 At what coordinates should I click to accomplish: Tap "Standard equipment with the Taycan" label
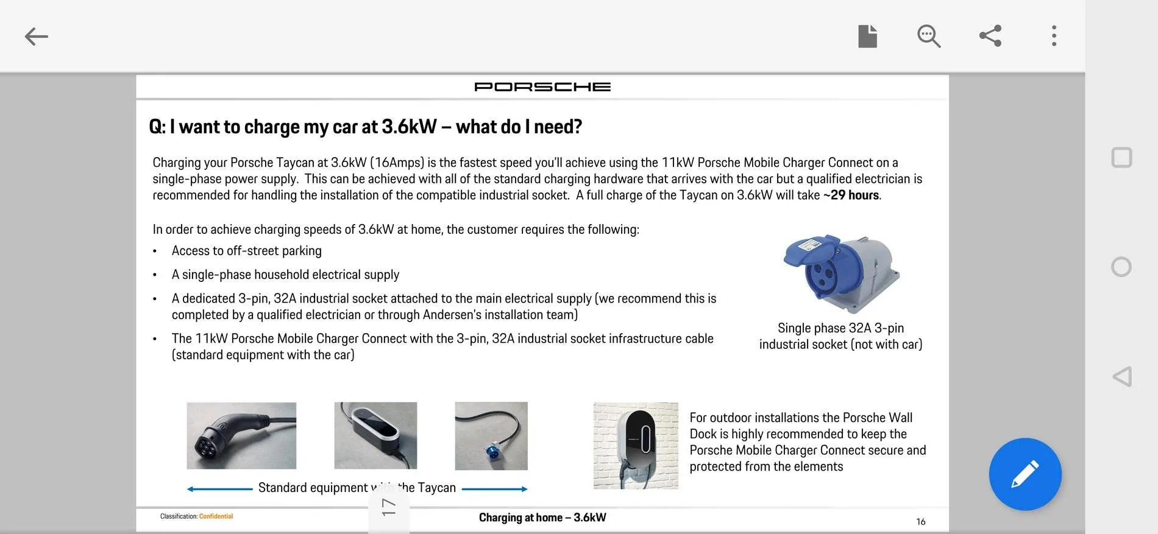[357, 488]
